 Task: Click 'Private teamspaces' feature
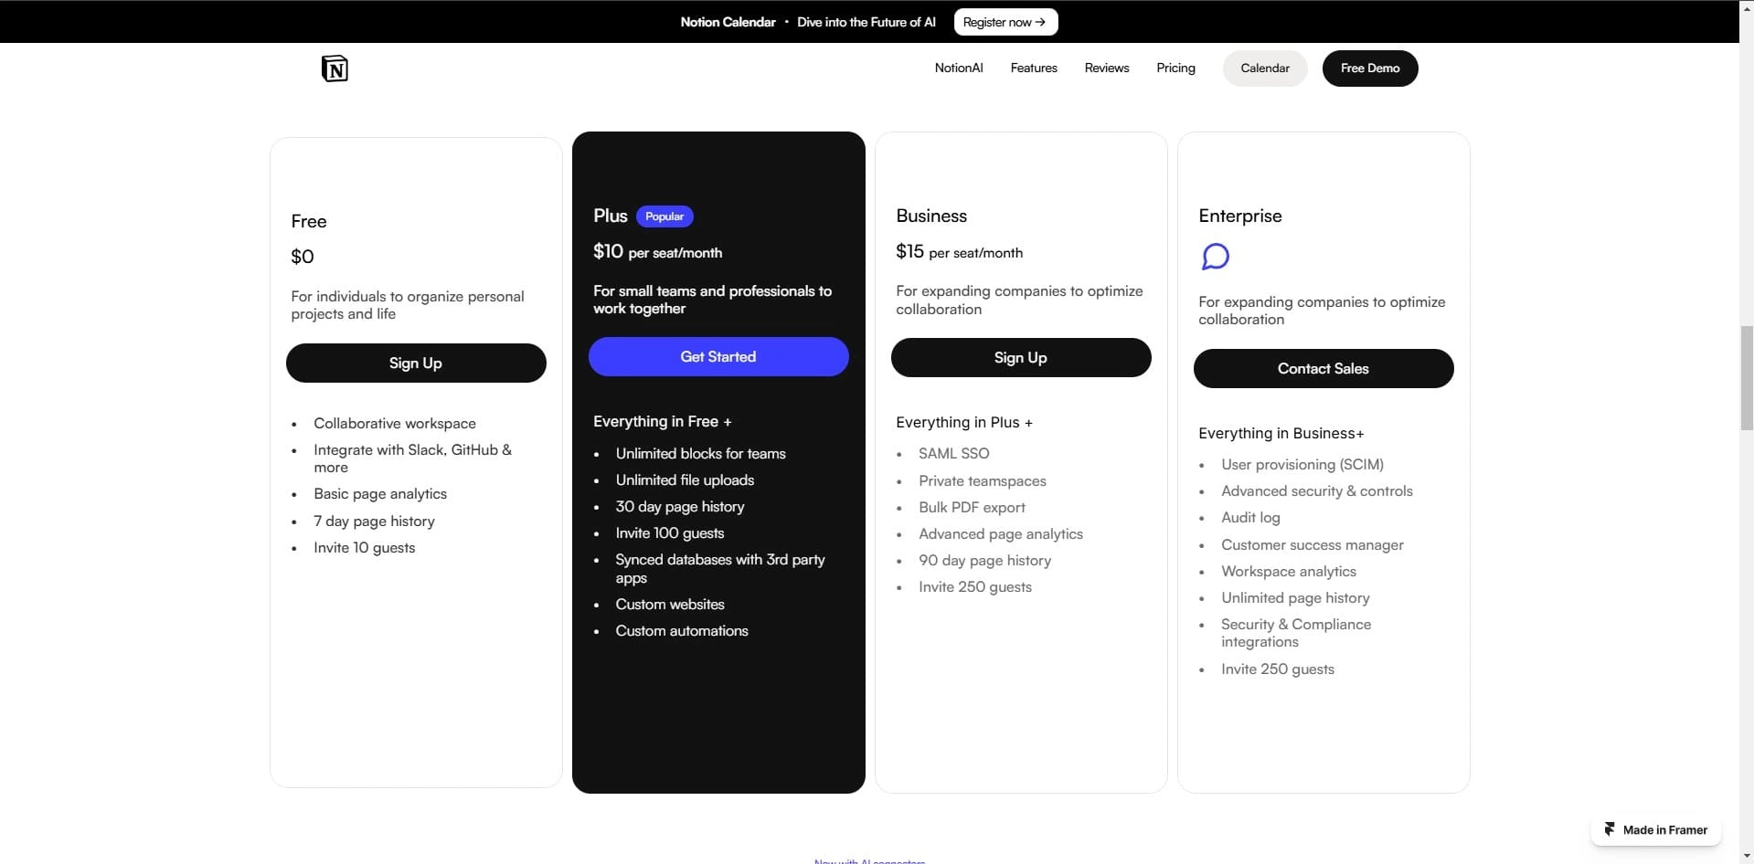coord(983,480)
